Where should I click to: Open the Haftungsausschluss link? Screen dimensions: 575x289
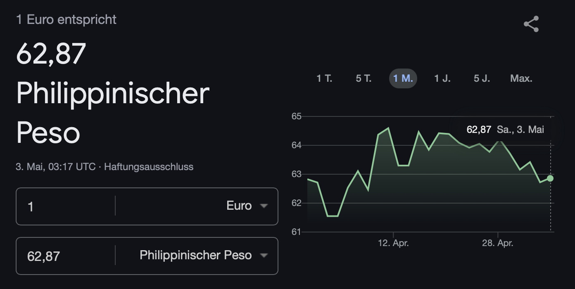click(x=149, y=167)
